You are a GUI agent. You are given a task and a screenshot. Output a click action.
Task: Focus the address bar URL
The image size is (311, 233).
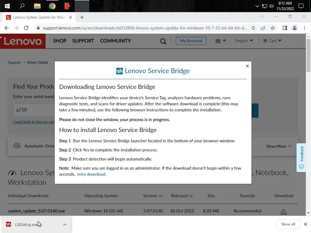pyautogui.click(x=145, y=28)
